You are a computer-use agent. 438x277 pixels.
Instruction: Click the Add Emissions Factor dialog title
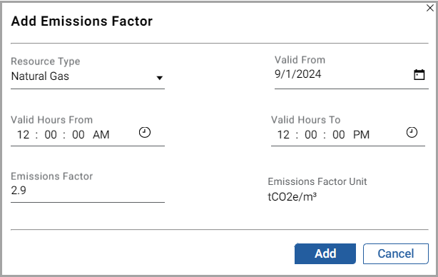click(x=82, y=21)
